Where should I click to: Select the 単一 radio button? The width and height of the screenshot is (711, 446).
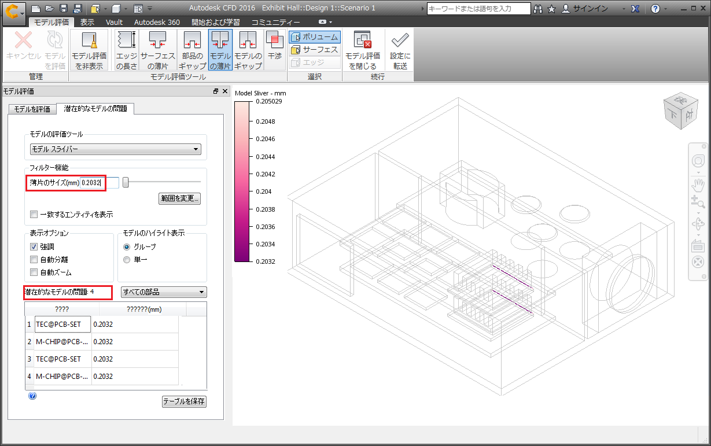click(127, 260)
